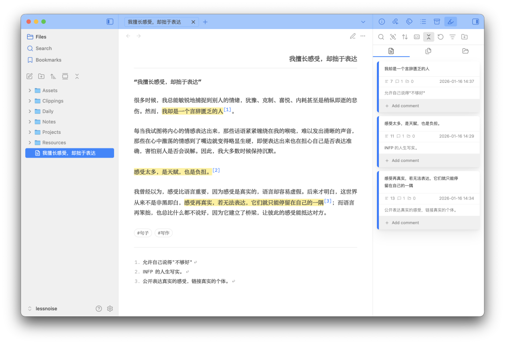Add comment to 我却是一个言辞匮乏的人 card

[402, 106]
